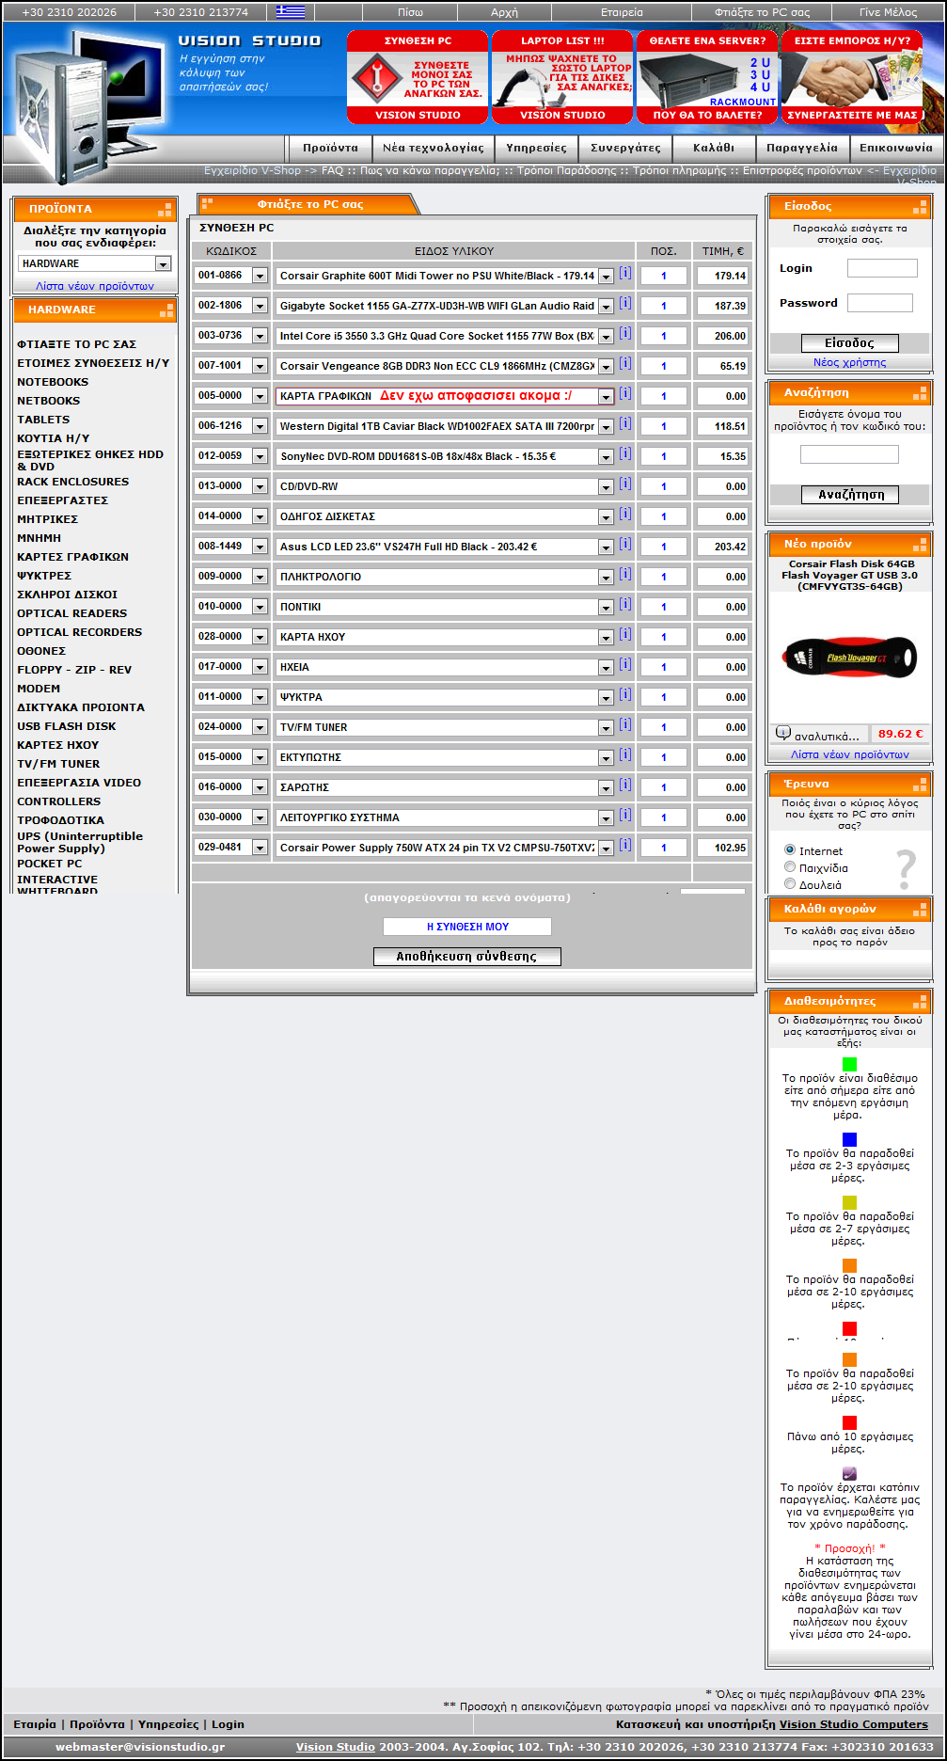The width and height of the screenshot is (947, 1761).
Task: Open info icon for SonyNec DVD-ROM row
Action: point(625,454)
